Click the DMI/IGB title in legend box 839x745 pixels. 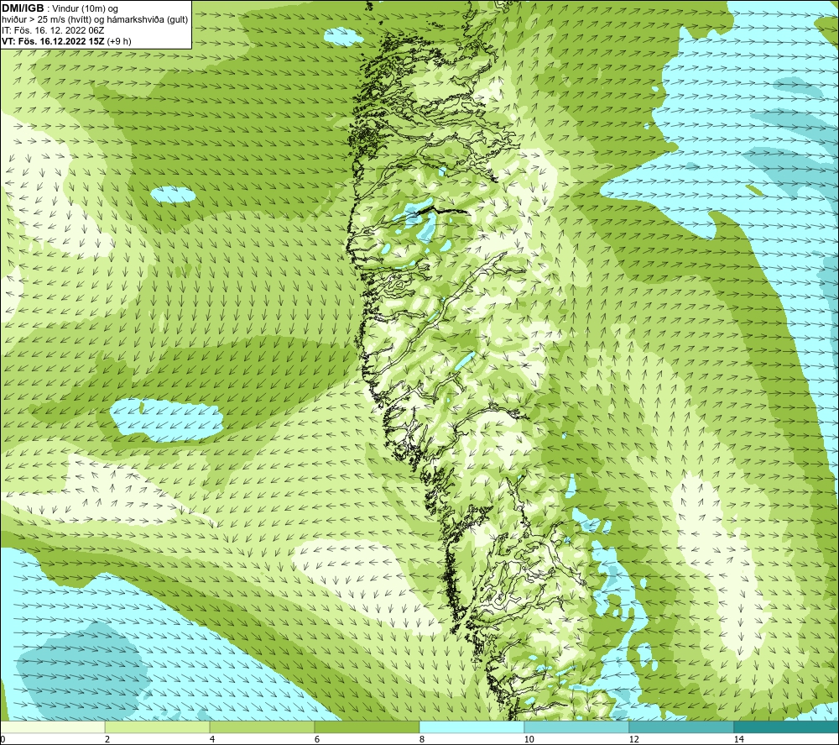[23, 8]
